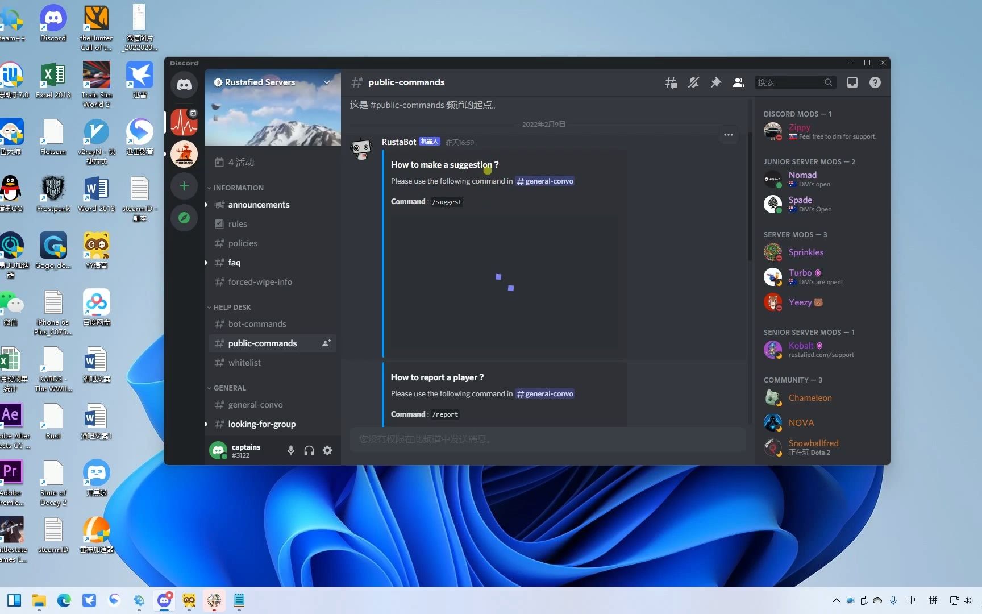Collapse the HELP DESK category
The width and height of the screenshot is (982, 614).
click(x=229, y=307)
